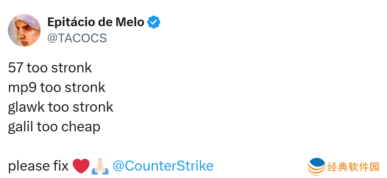This screenshot has width=387, height=178.
Task: Click the "glawk too stronk" line
Action: [x=60, y=107]
